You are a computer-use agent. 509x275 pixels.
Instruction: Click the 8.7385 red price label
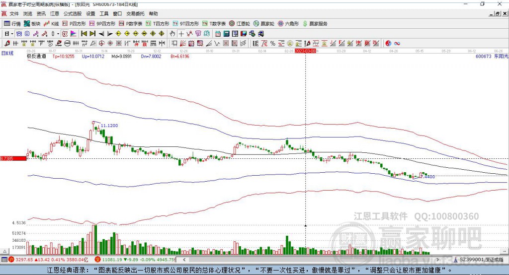tap(13, 158)
